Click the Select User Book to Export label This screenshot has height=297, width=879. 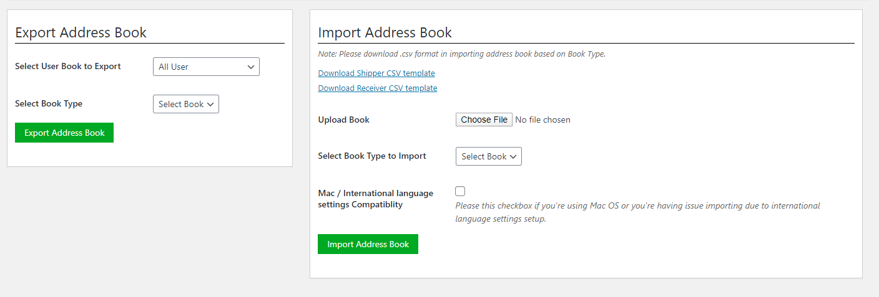point(68,66)
